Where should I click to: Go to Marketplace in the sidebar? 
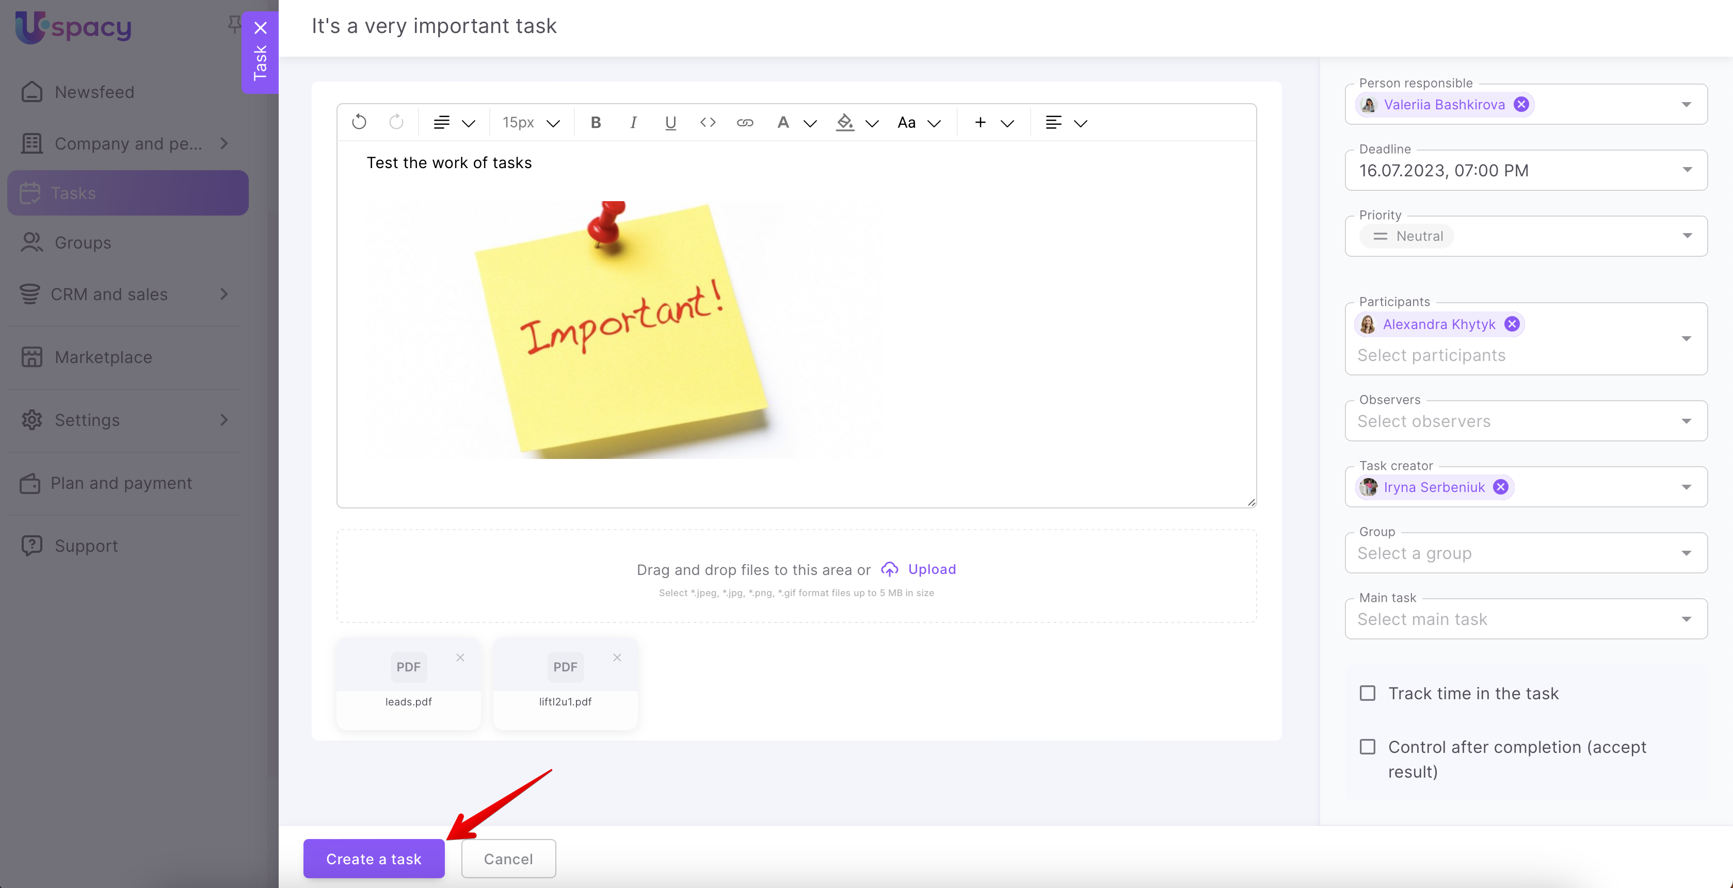click(x=103, y=357)
